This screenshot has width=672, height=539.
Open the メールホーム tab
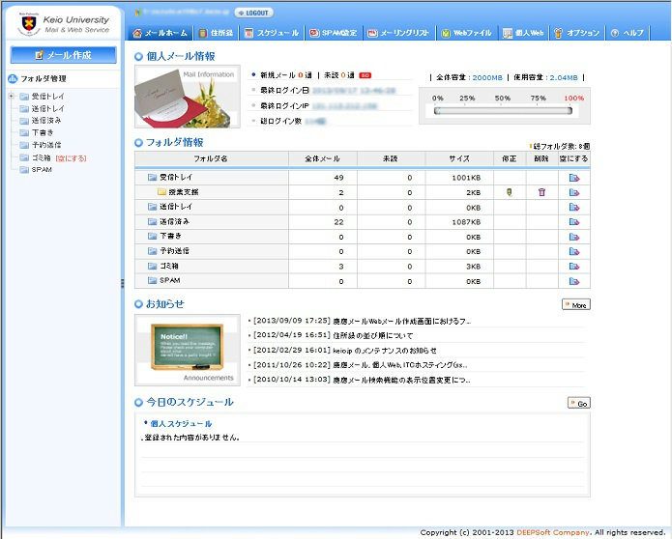click(160, 33)
